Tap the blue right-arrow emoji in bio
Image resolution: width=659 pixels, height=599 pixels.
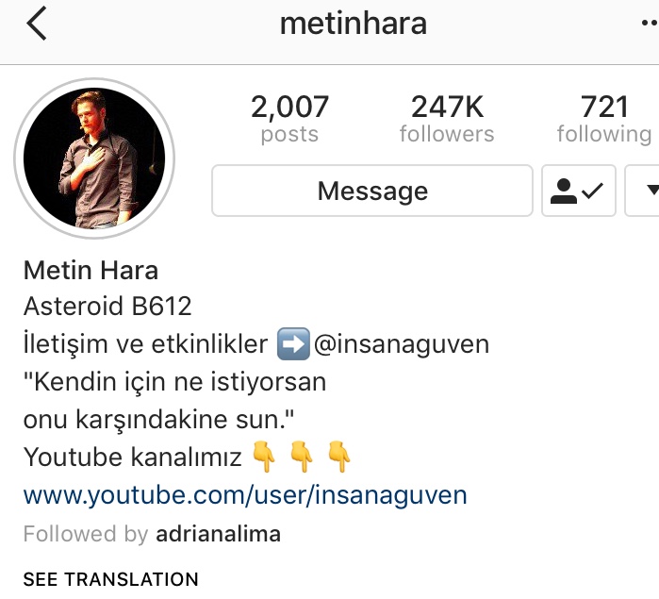tap(293, 344)
